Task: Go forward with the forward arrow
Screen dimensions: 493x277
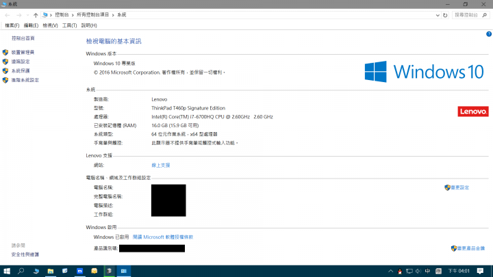Action: (x=19, y=15)
